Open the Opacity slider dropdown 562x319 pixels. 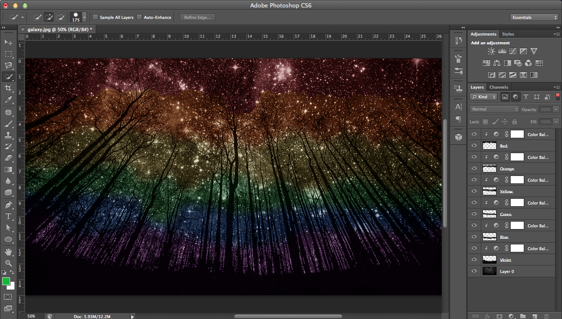[556, 109]
